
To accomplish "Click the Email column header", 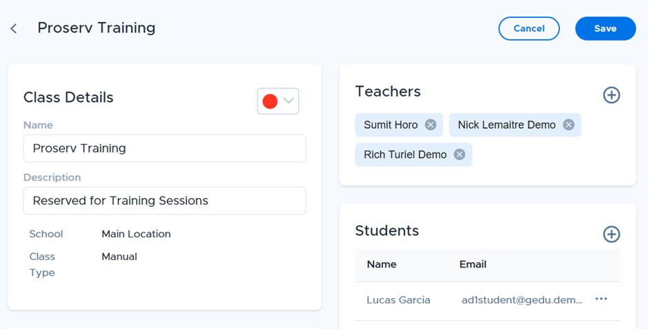I will coord(473,264).
